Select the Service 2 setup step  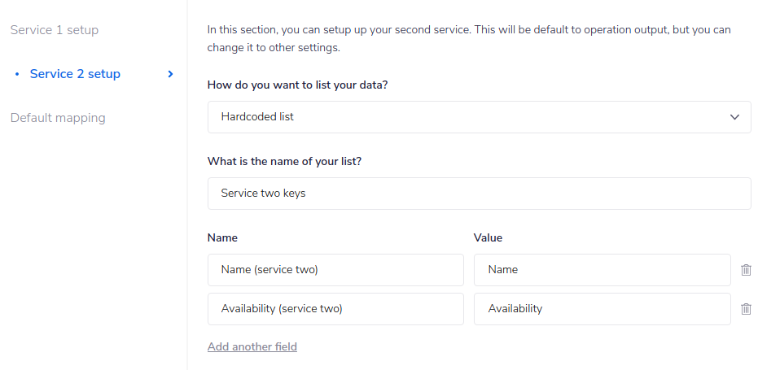(x=75, y=74)
